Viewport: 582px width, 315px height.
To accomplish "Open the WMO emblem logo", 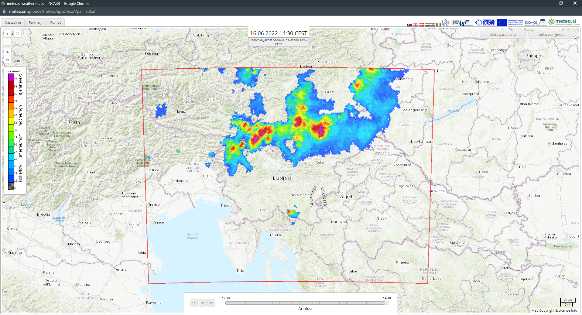I will click(446, 23).
